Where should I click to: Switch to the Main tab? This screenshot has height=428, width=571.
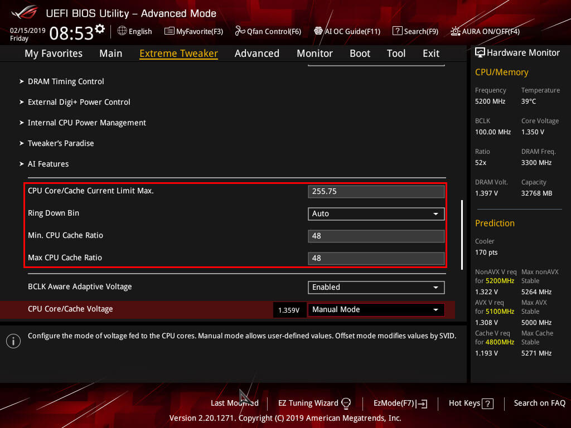[x=111, y=53]
